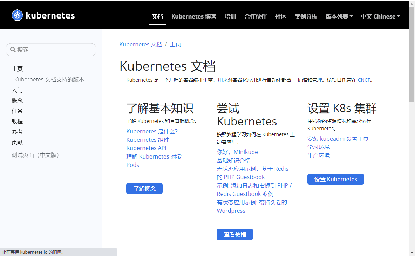415x256 pixels.
Task: Click the 设置 K8s 集群 heading text
Action: click(x=342, y=108)
